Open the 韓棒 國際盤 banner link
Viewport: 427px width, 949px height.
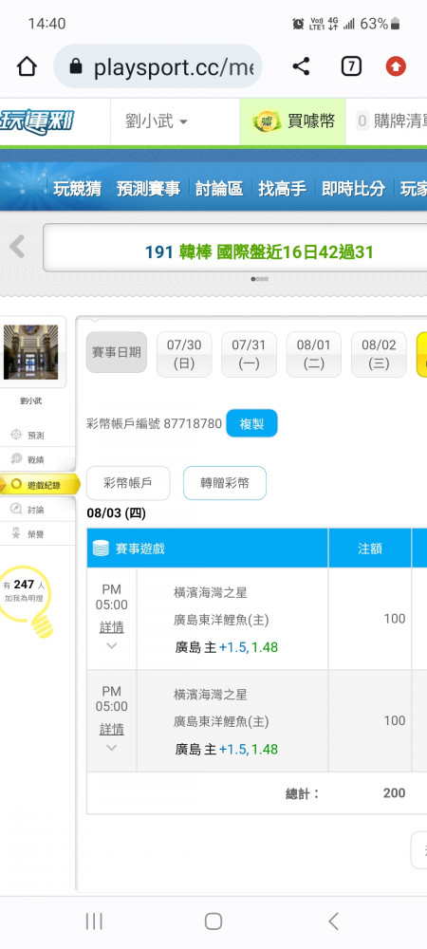point(259,251)
